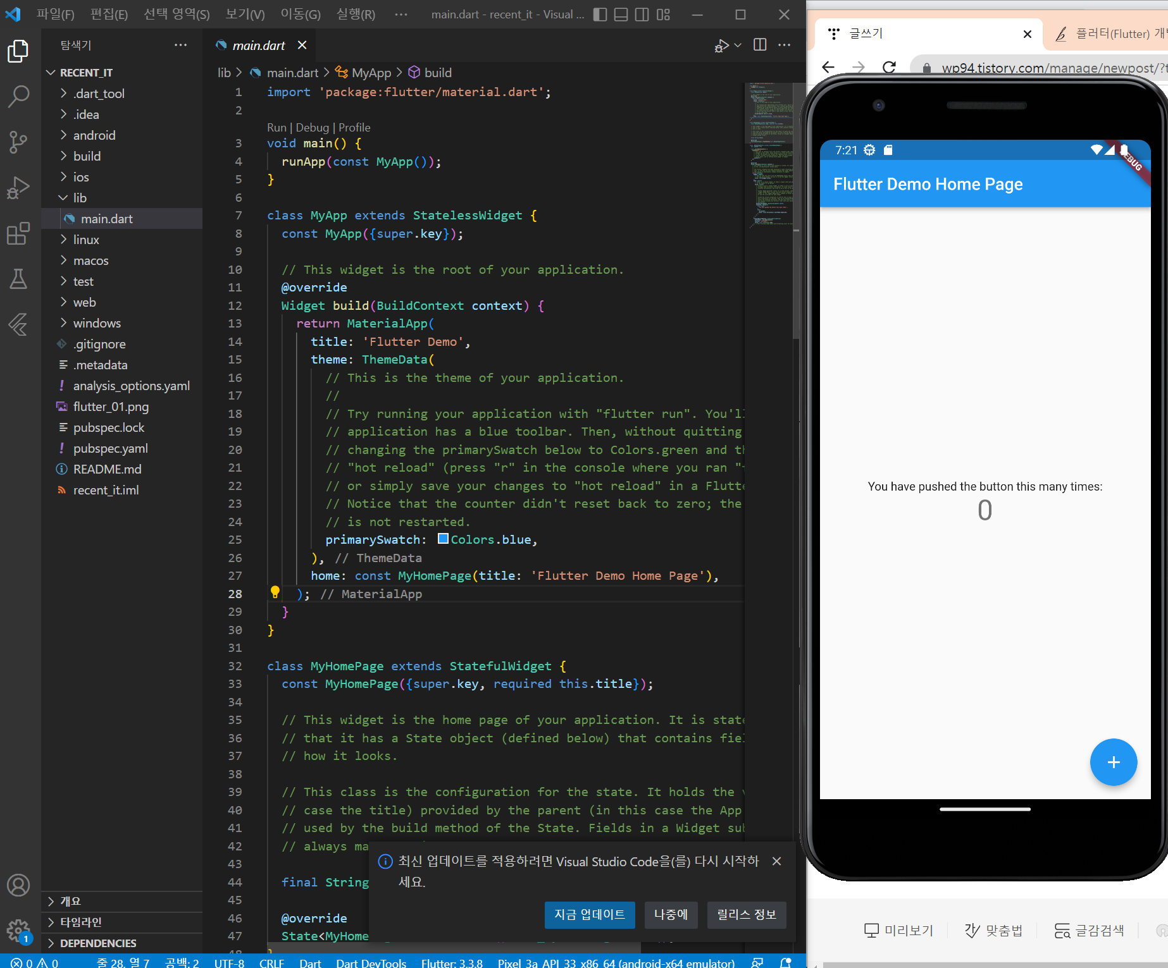Click the settings gear in emulator status bar
This screenshot has height=968, width=1168.
click(870, 150)
